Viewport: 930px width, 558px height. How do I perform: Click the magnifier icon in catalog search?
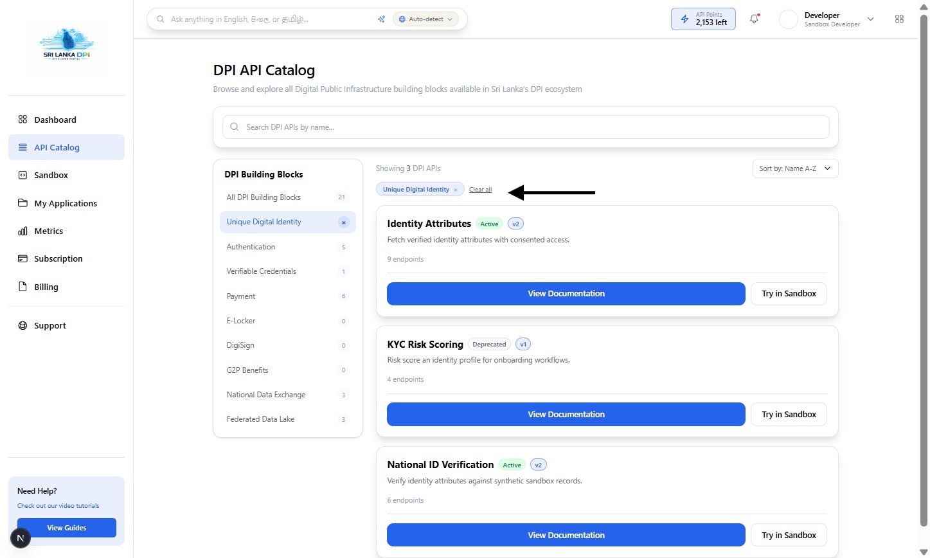(235, 127)
